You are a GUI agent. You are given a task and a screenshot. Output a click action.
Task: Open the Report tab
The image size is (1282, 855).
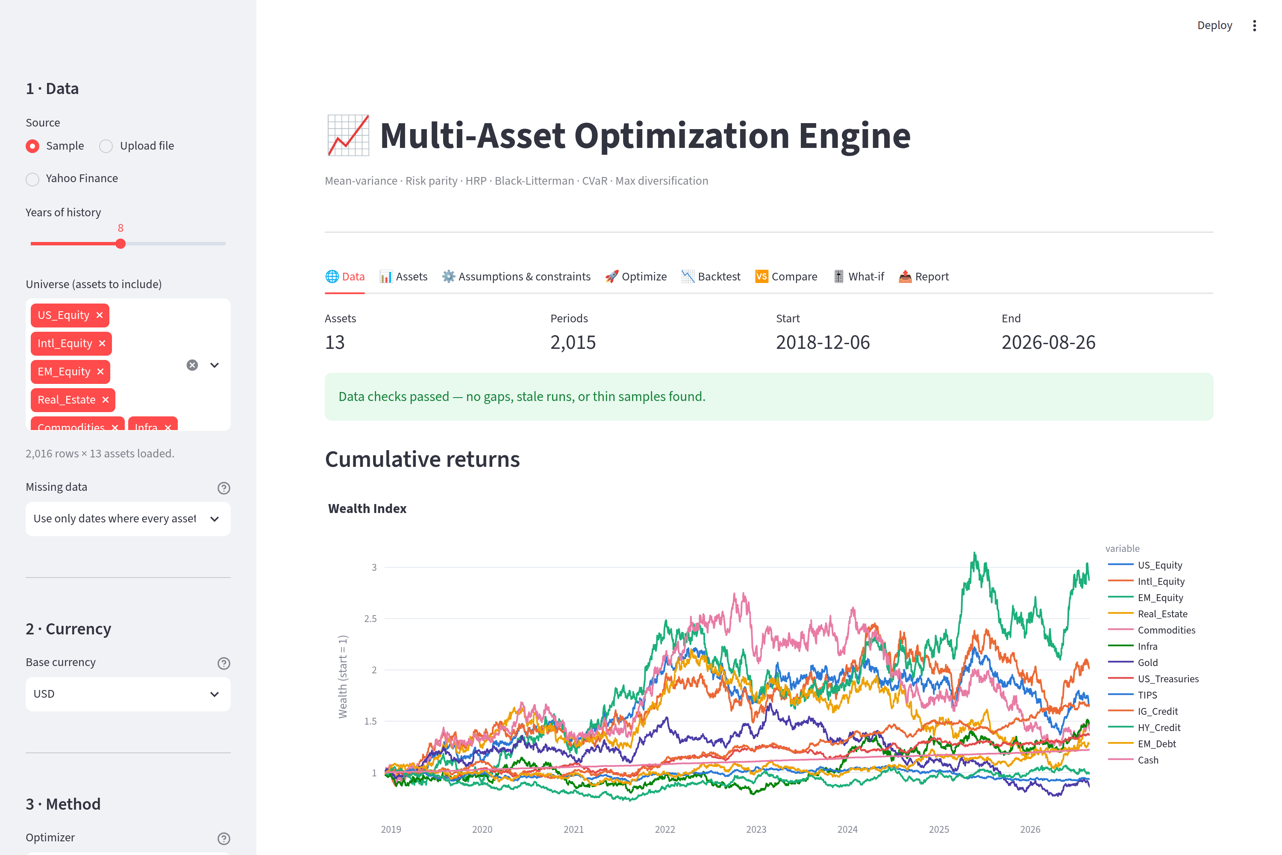click(x=924, y=277)
